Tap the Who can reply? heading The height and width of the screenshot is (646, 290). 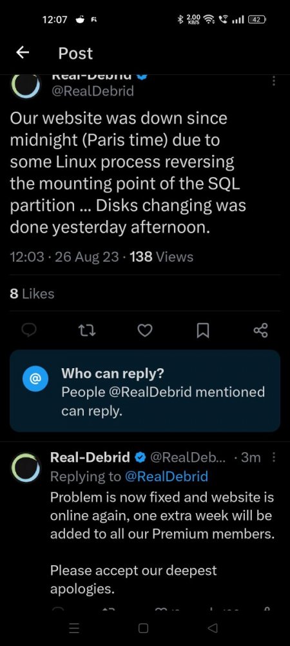coord(113,373)
